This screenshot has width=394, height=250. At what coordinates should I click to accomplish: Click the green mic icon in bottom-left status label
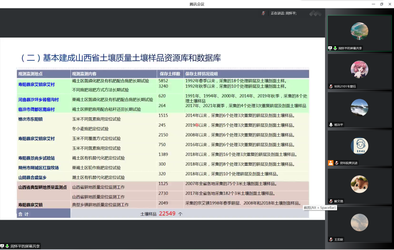point(7,246)
